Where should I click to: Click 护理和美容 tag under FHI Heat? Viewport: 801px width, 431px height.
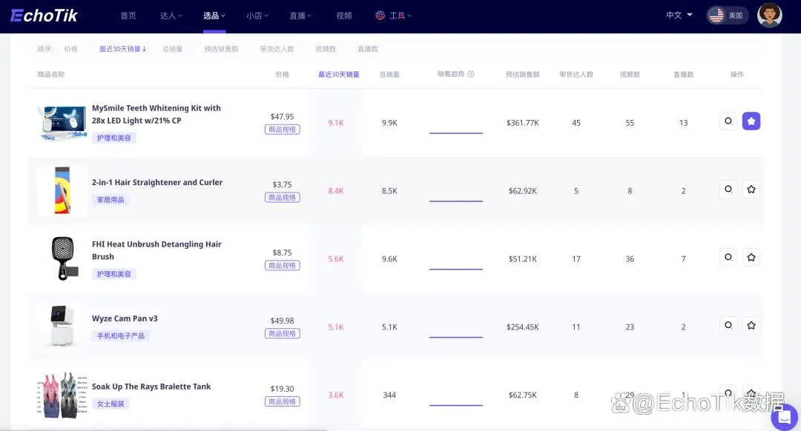point(114,274)
